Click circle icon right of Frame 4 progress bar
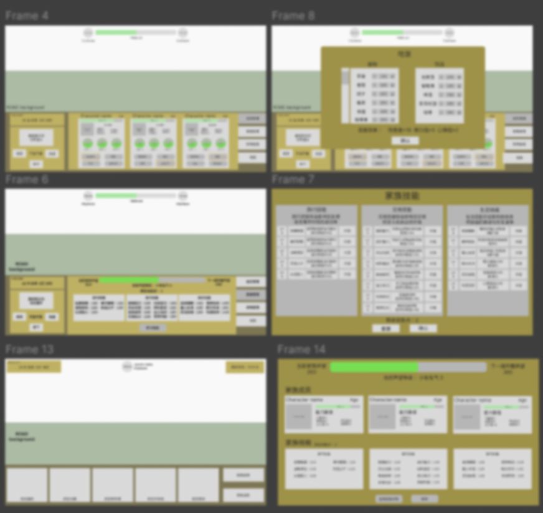Image resolution: width=543 pixels, height=513 pixels. pyautogui.click(x=183, y=33)
